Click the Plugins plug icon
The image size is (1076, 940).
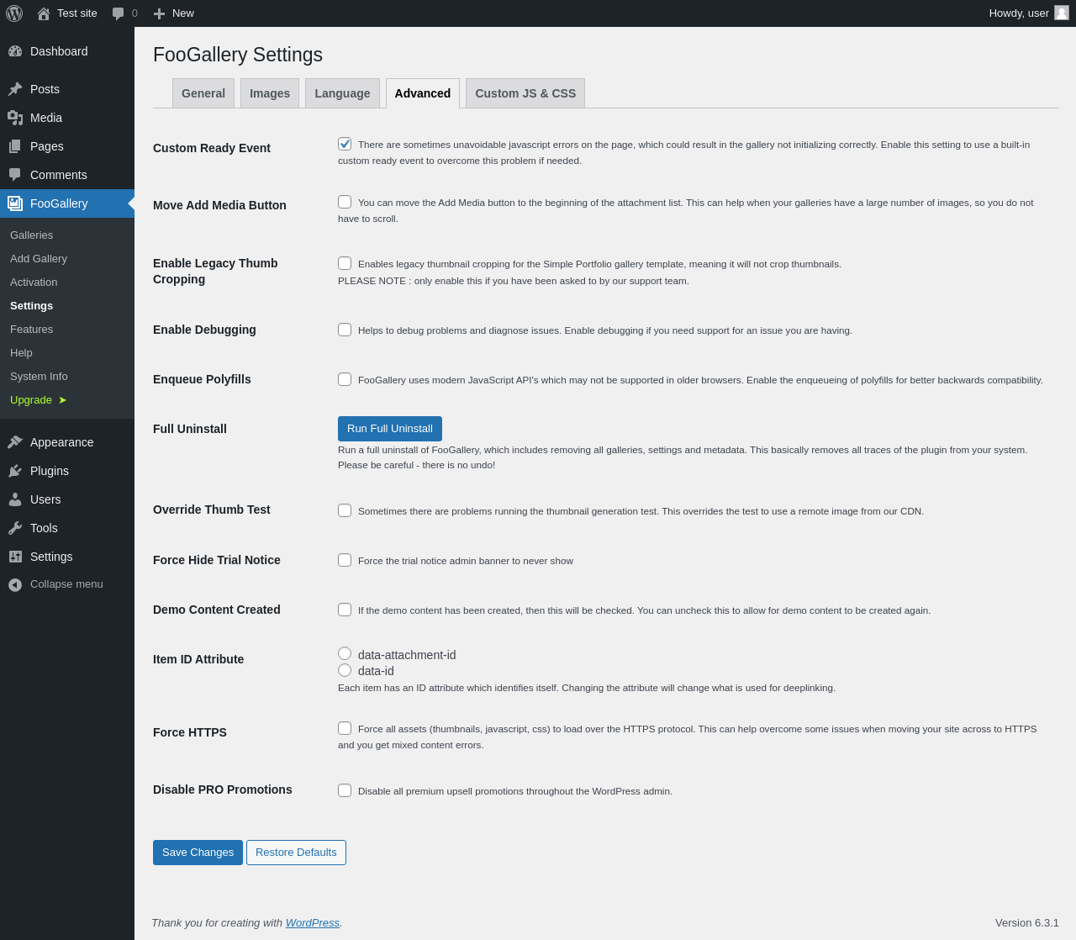click(x=15, y=471)
